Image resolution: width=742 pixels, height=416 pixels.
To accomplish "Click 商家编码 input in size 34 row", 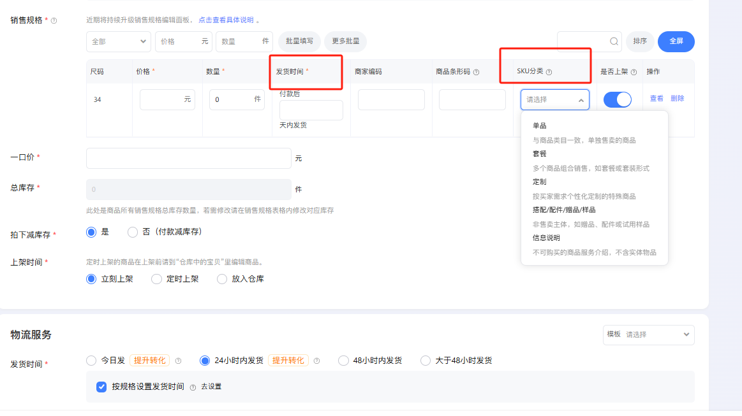I will pyautogui.click(x=391, y=100).
